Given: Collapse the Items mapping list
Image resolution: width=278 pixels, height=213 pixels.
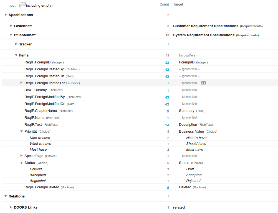Looking at the screenshot, I should pyautogui.click(x=16, y=55).
